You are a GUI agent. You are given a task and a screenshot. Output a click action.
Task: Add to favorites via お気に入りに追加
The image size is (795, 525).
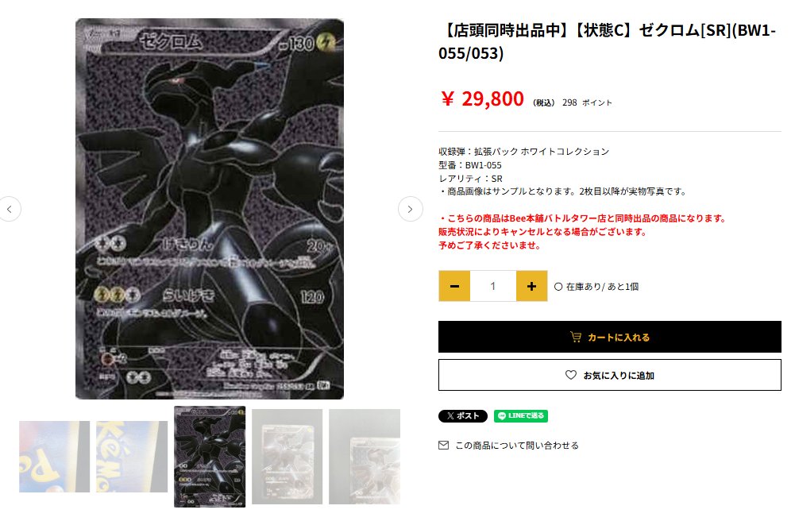(609, 375)
